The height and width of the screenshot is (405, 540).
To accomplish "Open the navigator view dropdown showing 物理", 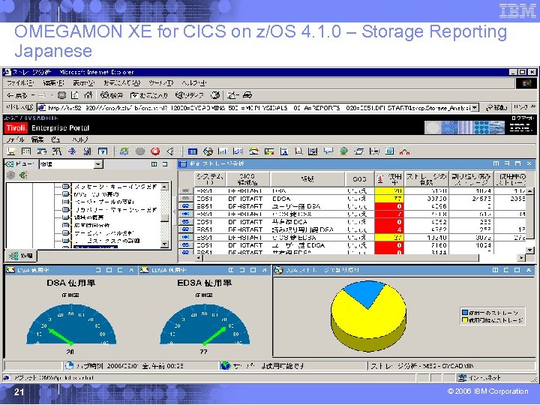I will pyautogui.click(x=98, y=164).
